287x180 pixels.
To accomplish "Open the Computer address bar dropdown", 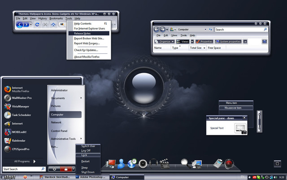I will [x=205, y=29].
